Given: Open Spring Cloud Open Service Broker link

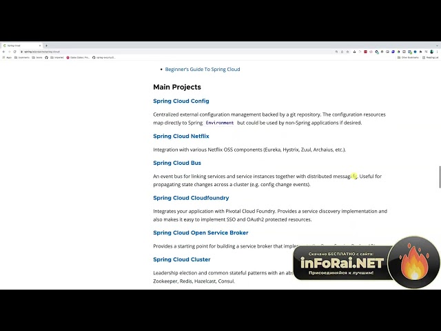Looking at the screenshot, I should [x=201, y=233].
